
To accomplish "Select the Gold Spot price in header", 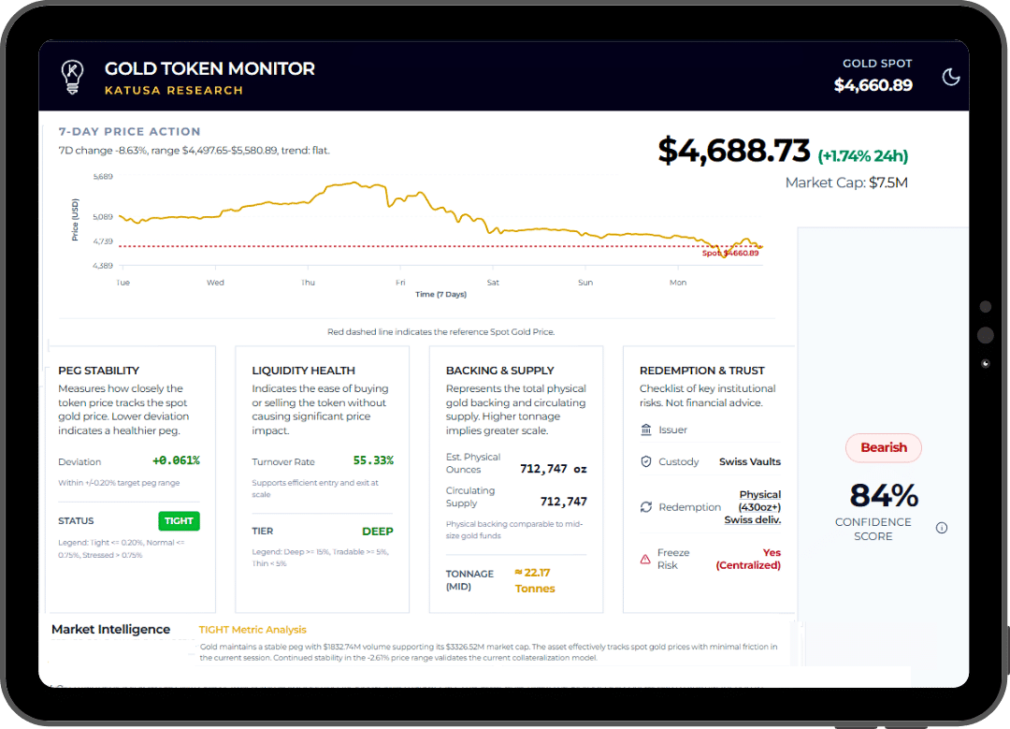I will [873, 85].
